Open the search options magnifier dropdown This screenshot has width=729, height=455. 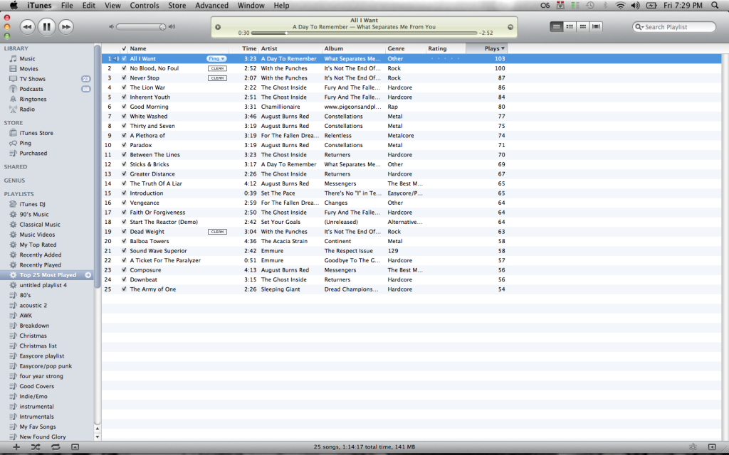pos(640,27)
